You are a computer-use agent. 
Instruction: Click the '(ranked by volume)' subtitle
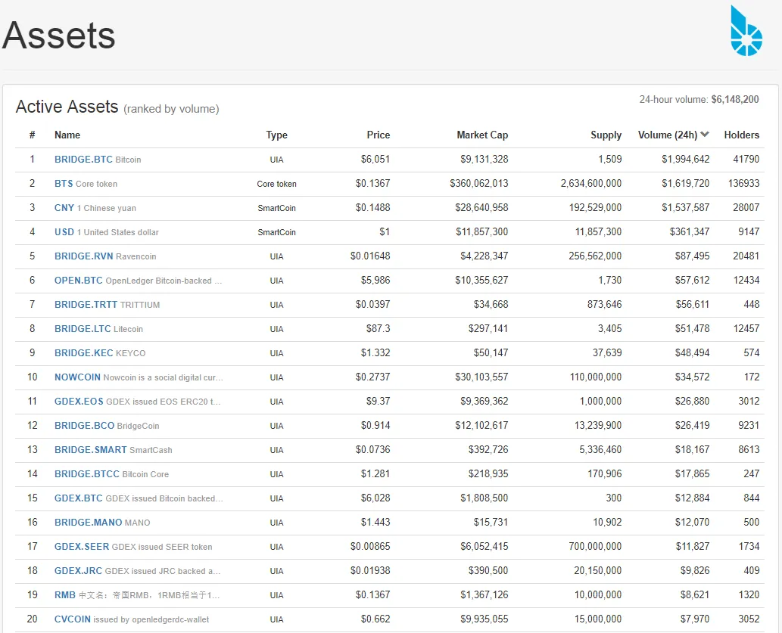click(171, 109)
